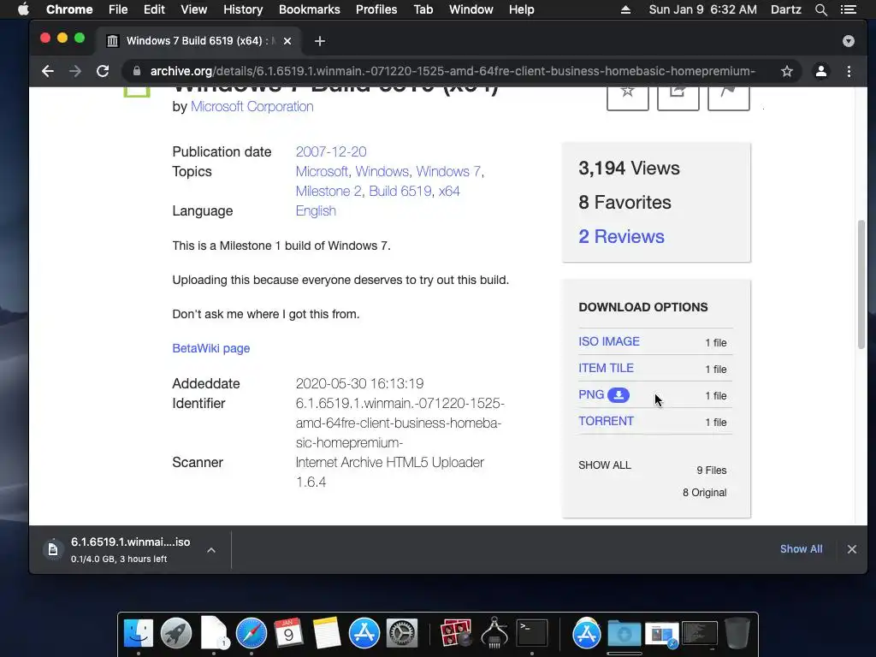Open the Chrome menu in the menu bar
The image size is (876, 657).
pos(69,9)
